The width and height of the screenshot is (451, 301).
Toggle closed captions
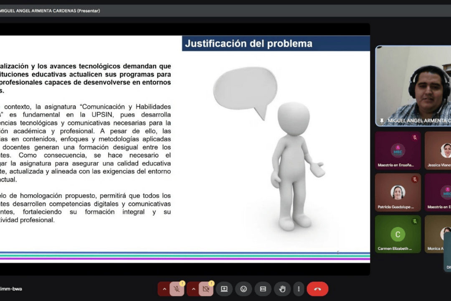click(263, 289)
